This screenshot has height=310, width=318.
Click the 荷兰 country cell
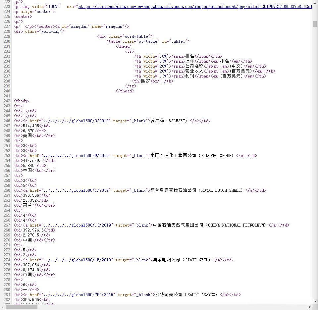point(27,205)
